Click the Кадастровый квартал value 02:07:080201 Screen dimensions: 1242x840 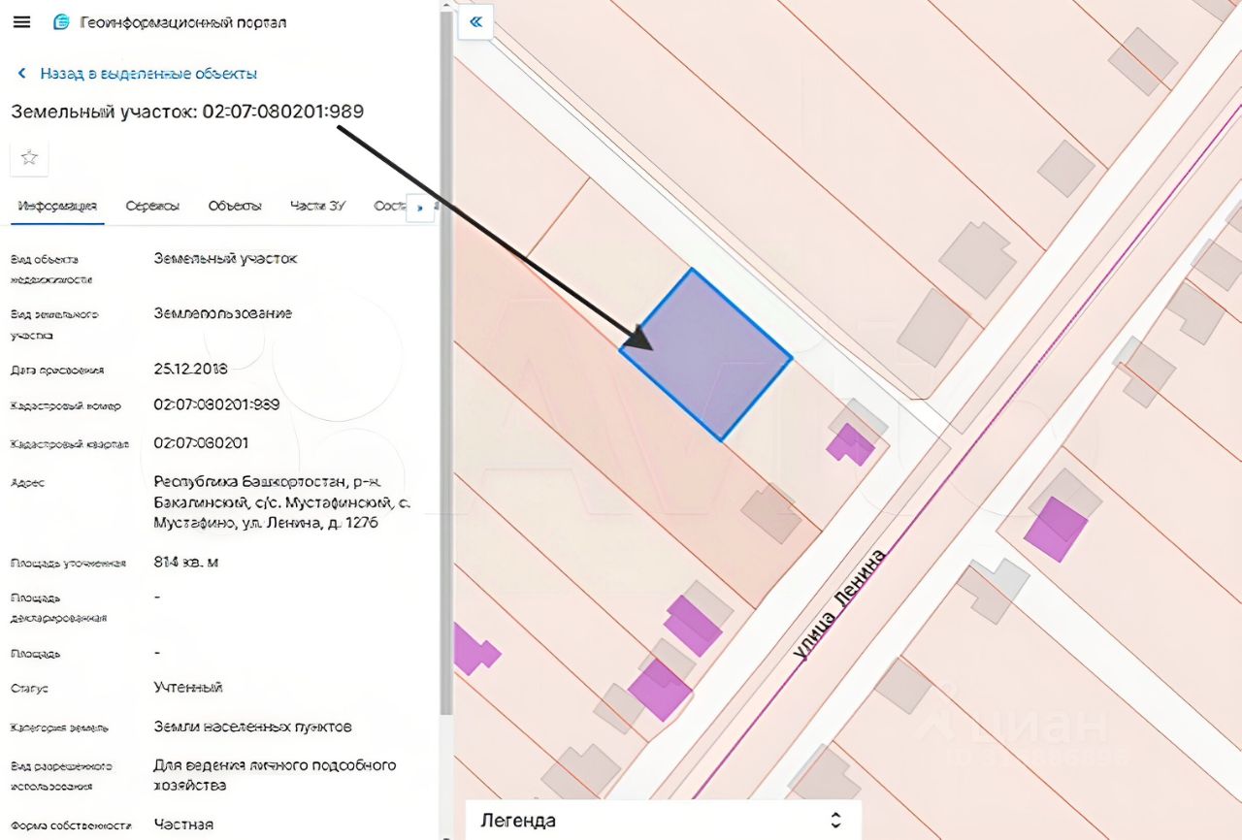[x=201, y=443]
